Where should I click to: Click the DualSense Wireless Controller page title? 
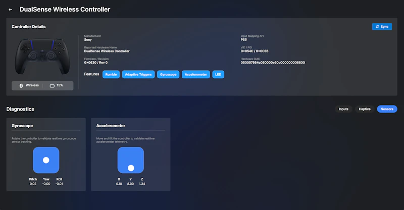65,10
